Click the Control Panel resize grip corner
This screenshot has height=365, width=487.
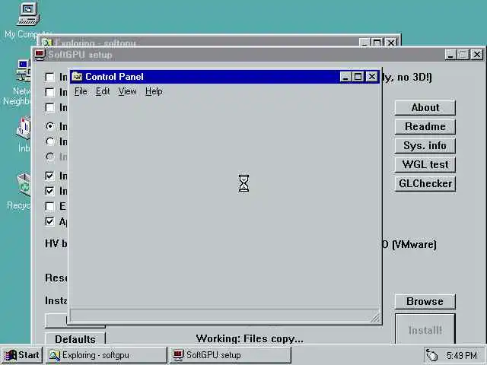click(x=375, y=318)
